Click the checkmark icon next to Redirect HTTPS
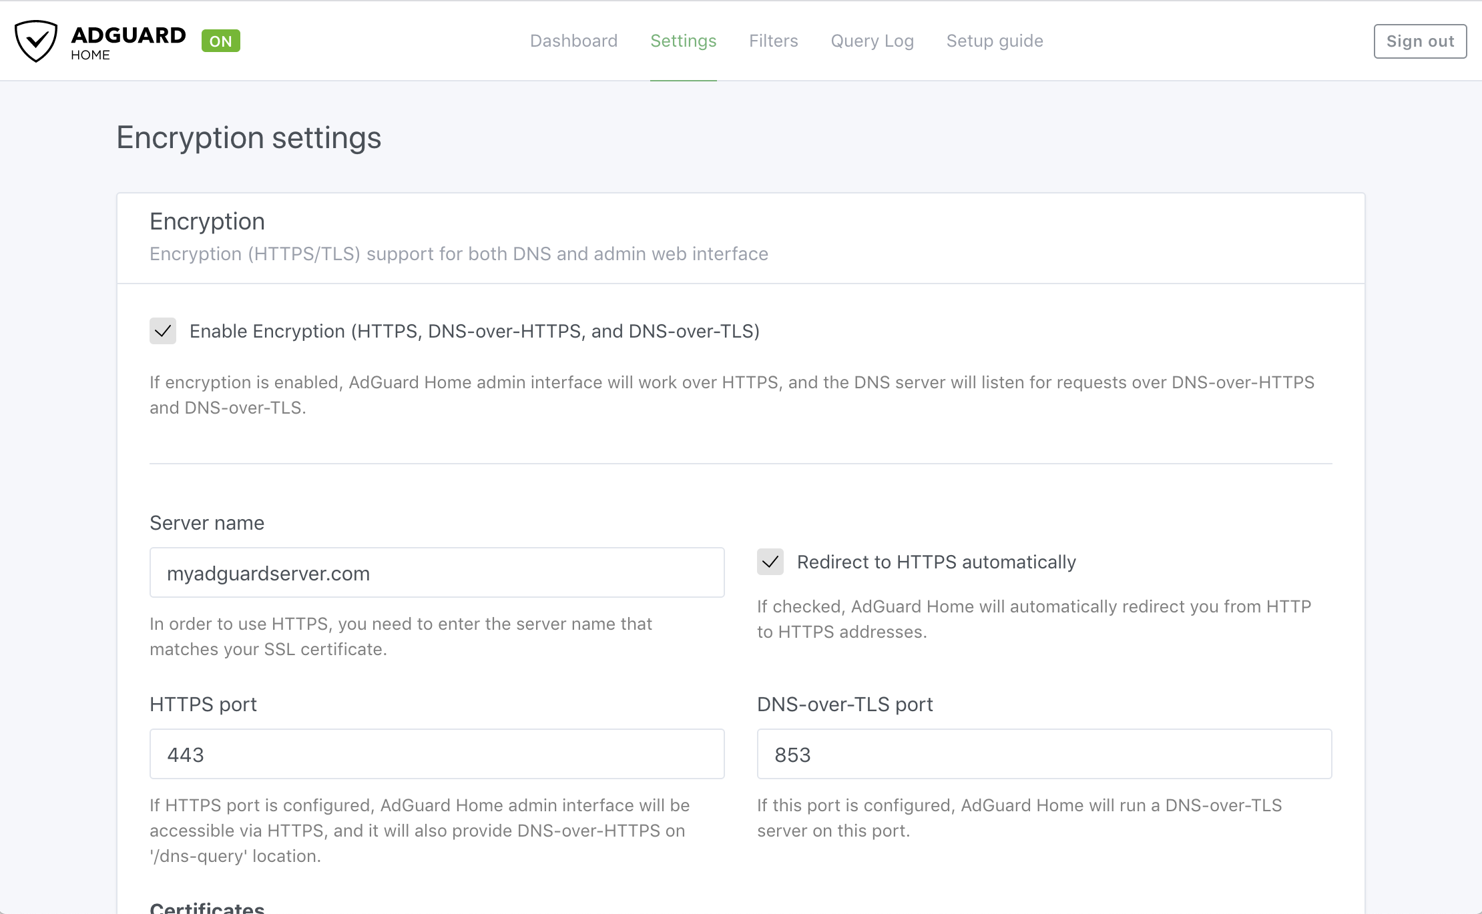The height and width of the screenshot is (914, 1482). (770, 562)
